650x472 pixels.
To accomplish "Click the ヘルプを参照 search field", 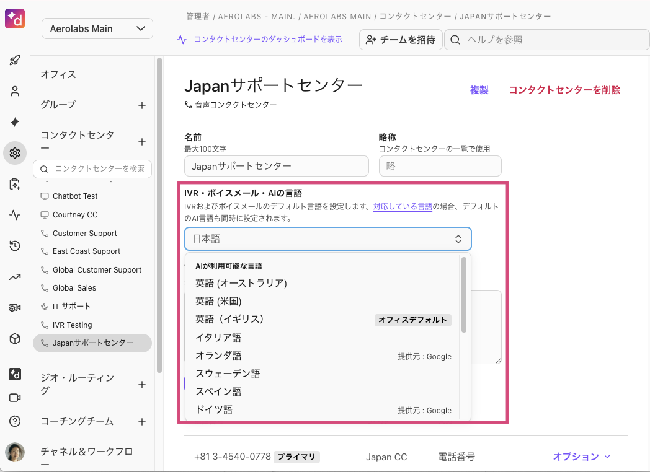I will pyautogui.click(x=547, y=40).
